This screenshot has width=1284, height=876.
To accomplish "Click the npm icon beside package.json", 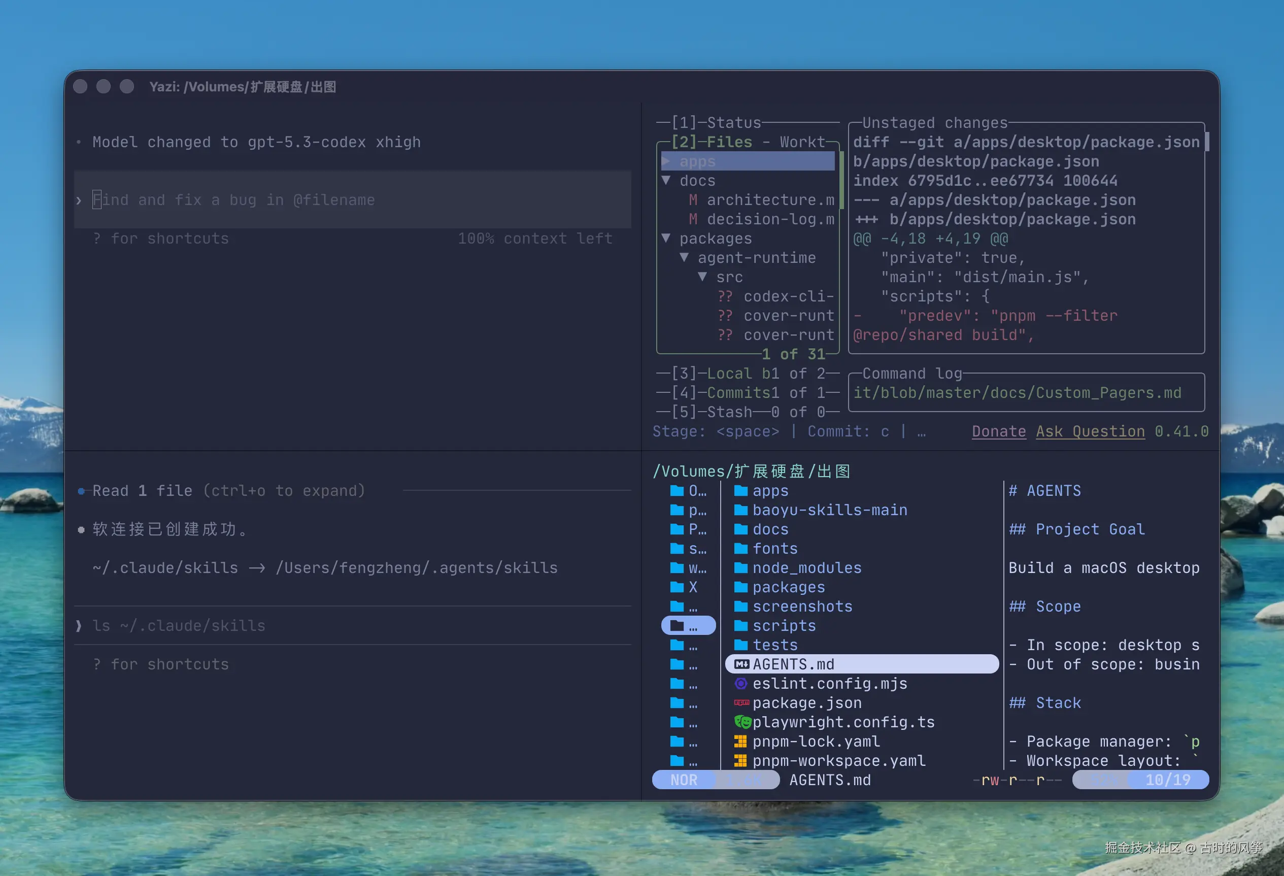I will point(741,703).
